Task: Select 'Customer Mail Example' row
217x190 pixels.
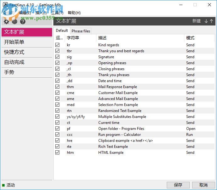Action: coord(134,93)
